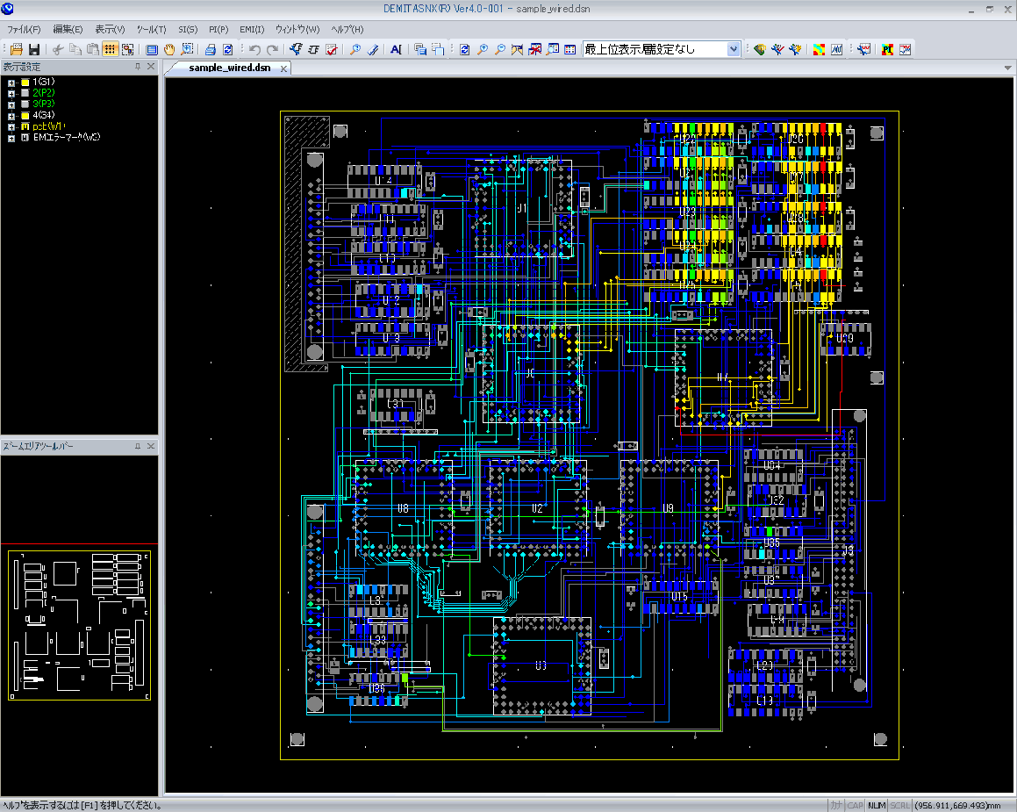This screenshot has height=812, width=1017.
Task: Click the zoom area selection icon
Action: [x=187, y=49]
